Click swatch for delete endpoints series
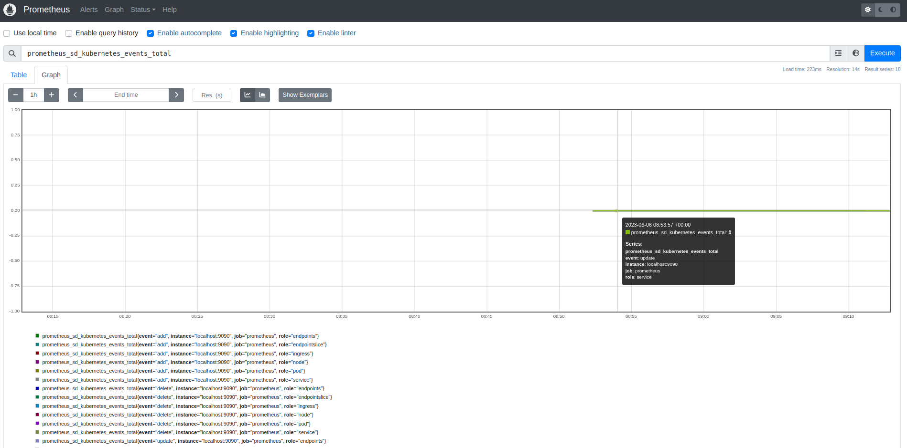Image resolution: width=907 pixels, height=448 pixels. [x=37, y=388]
